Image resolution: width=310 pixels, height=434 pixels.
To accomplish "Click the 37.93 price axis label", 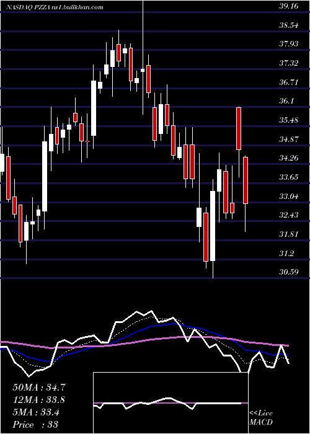I will pos(289,44).
